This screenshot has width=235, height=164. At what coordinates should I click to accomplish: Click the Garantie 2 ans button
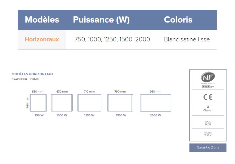(208, 148)
